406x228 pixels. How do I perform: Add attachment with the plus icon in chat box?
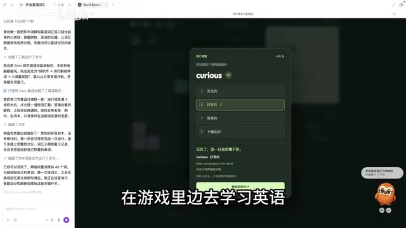[8, 220]
